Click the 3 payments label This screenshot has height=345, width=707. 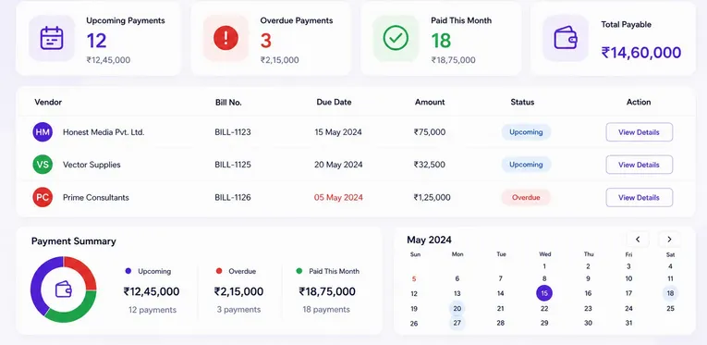238,310
